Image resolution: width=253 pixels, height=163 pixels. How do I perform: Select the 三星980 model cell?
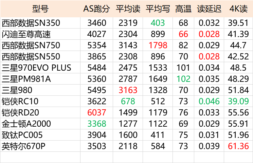40,90
